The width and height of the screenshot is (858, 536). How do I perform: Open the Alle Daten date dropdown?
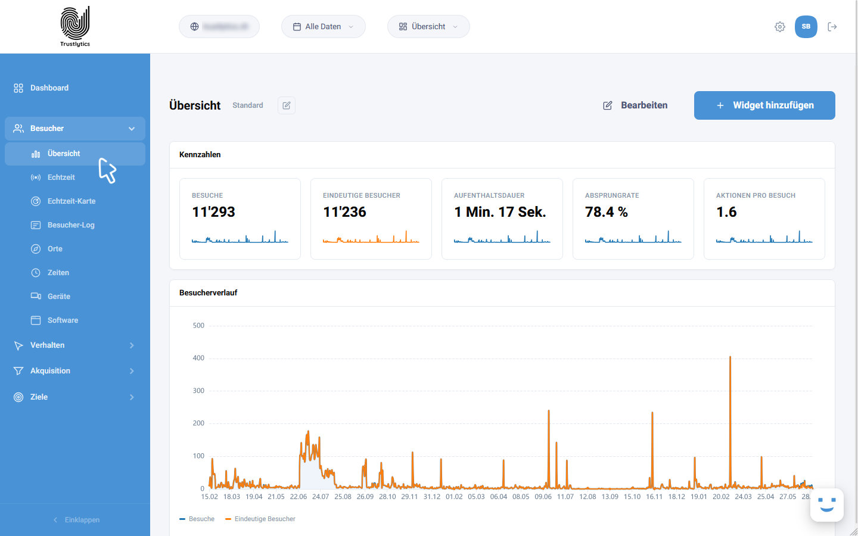click(324, 27)
